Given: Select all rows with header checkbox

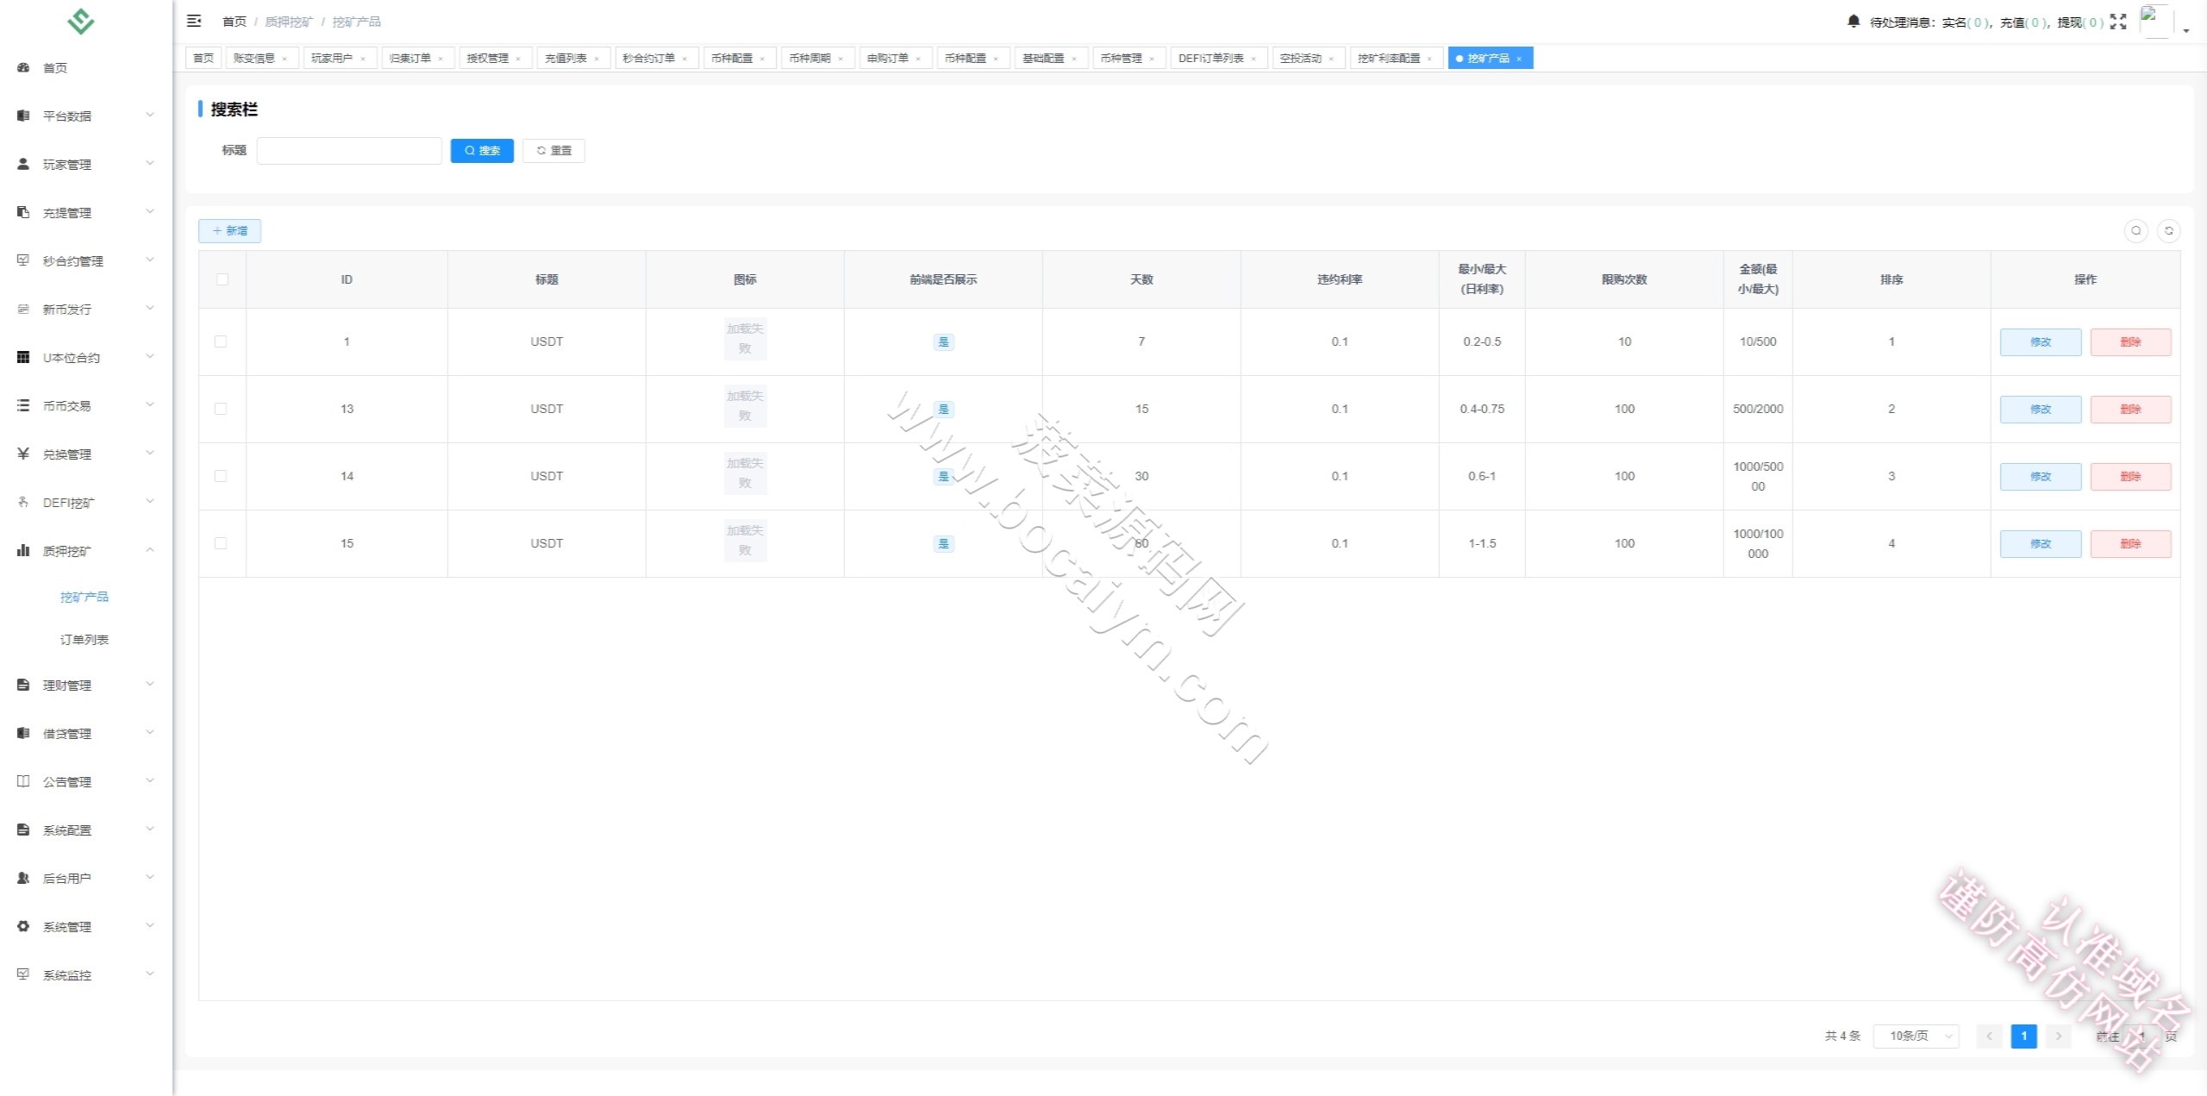Looking at the screenshot, I should 222,279.
